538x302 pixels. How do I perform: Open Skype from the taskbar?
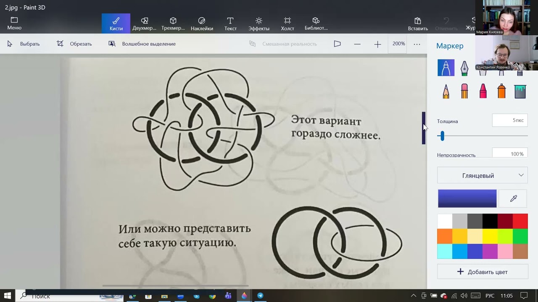pyautogui.click(x=196, y=296)
